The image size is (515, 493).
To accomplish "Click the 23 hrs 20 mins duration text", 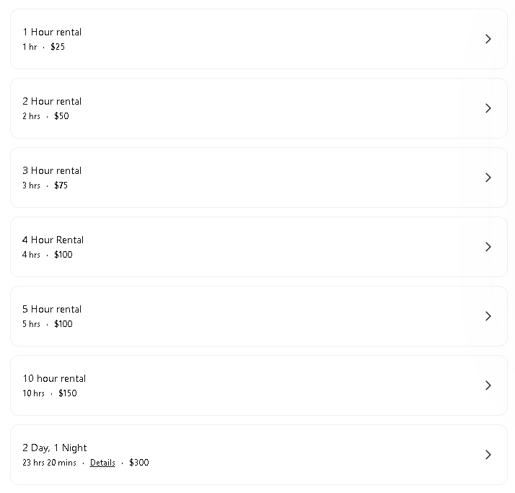I will pyautogui.click(x=49, y=463).
